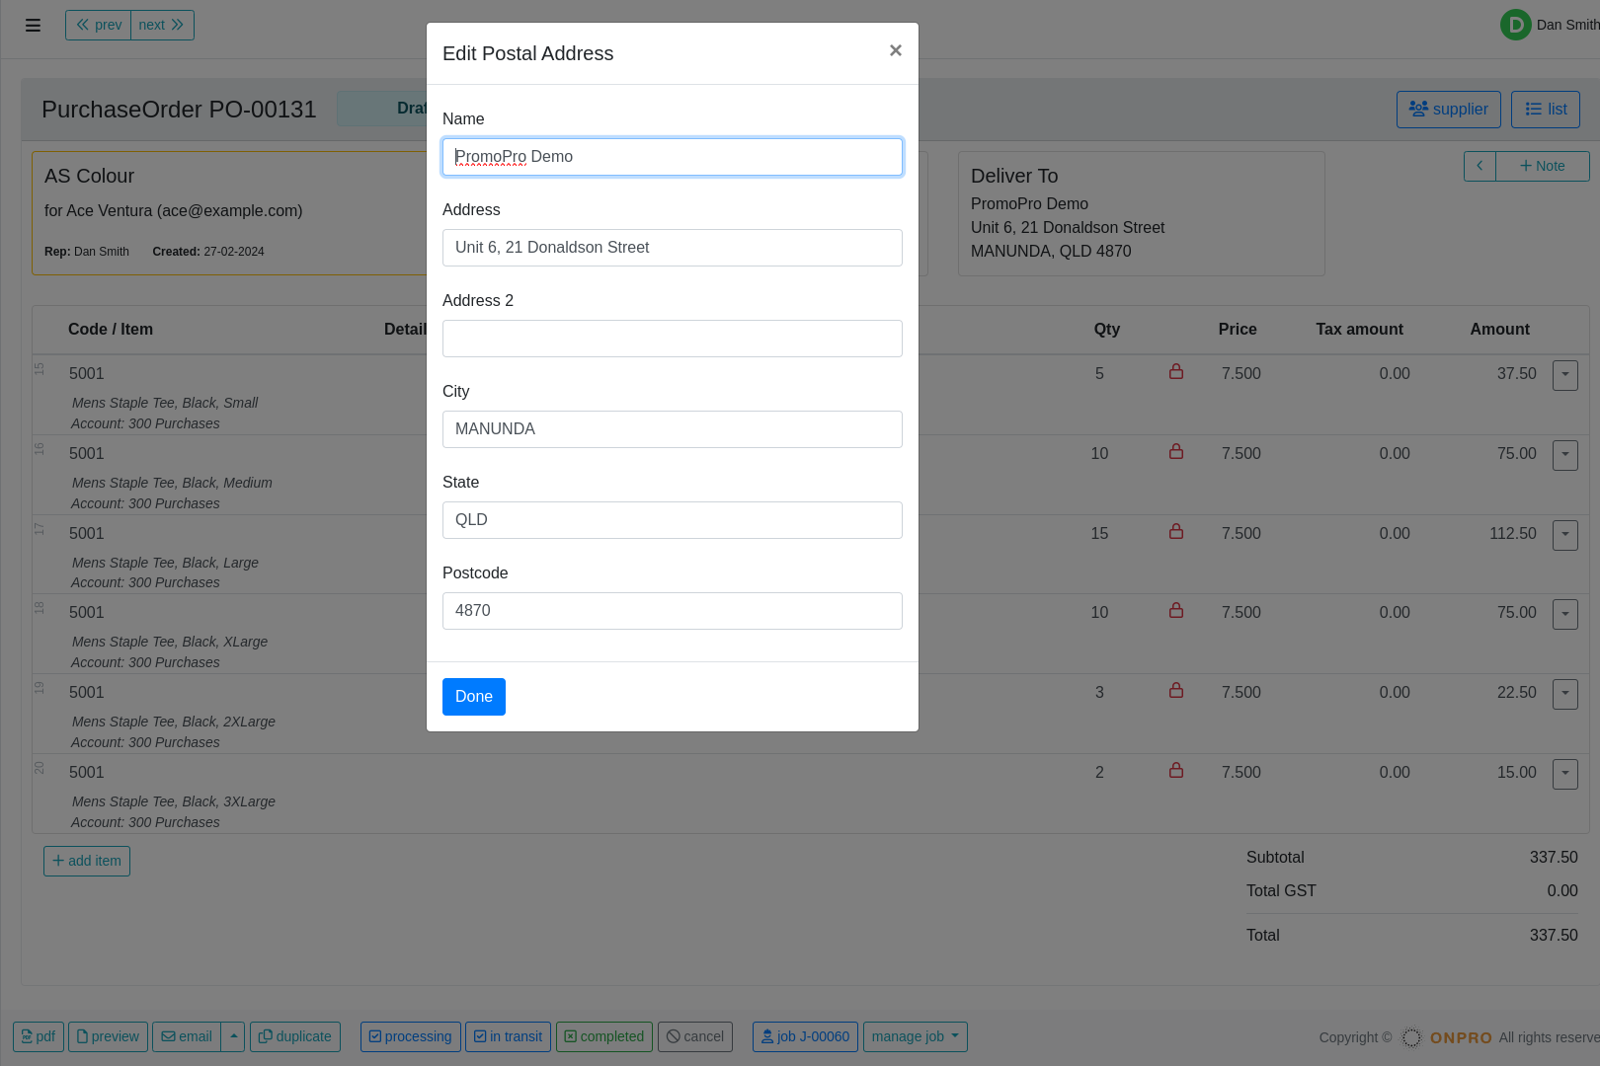The height and width of the screenshot is (1066, 1600).
Task: Open row dropdown for XLarge tee row
Action: (x=1565, y=614)
